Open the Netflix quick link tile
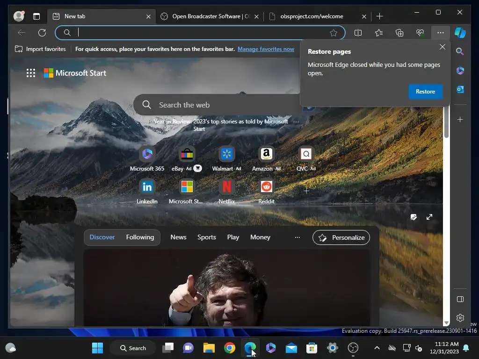The image size is (479, 359). (x=227, y=191)
